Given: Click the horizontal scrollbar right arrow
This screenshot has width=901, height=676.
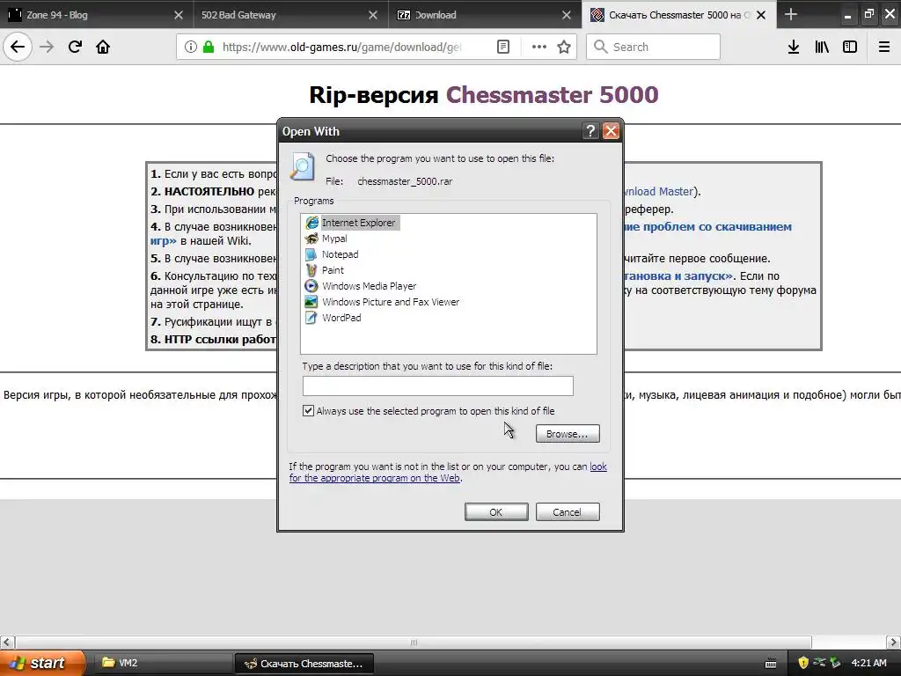Looking at the screenshot, I should pyautogui.click(x=894, y=642).
